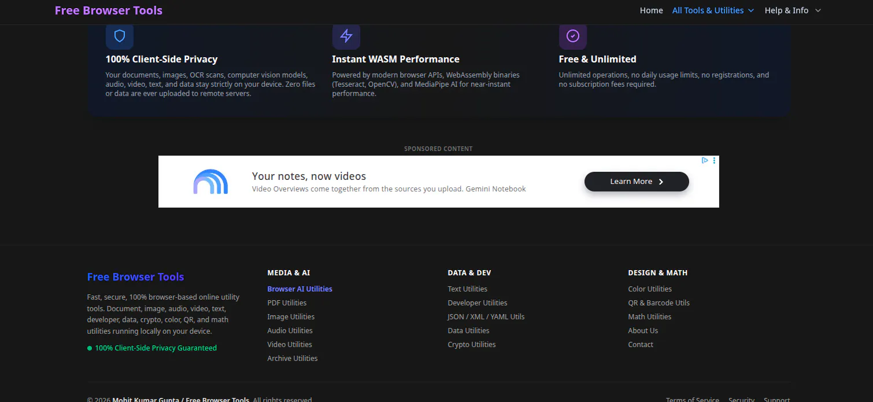
Task: Open Video Utilities footer link
Action: (x=290, y=345)
